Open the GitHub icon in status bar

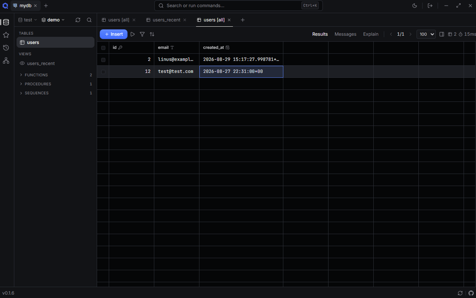tap(471, 293)
